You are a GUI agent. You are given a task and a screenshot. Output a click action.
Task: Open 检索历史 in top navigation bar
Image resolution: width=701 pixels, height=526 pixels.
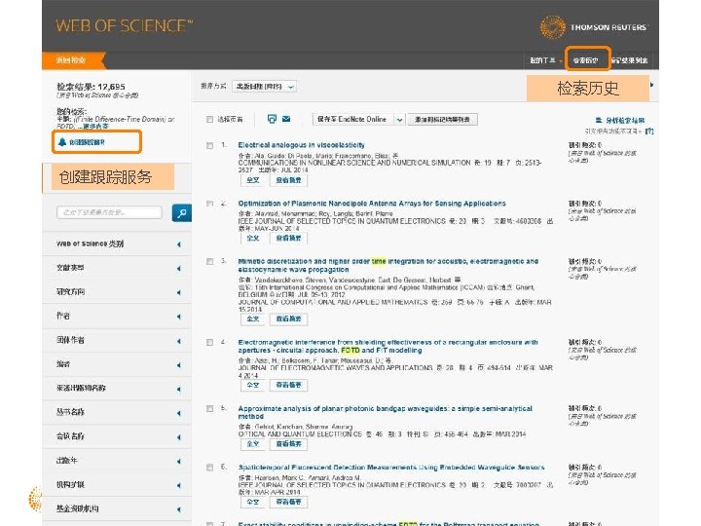coord(586,60)
